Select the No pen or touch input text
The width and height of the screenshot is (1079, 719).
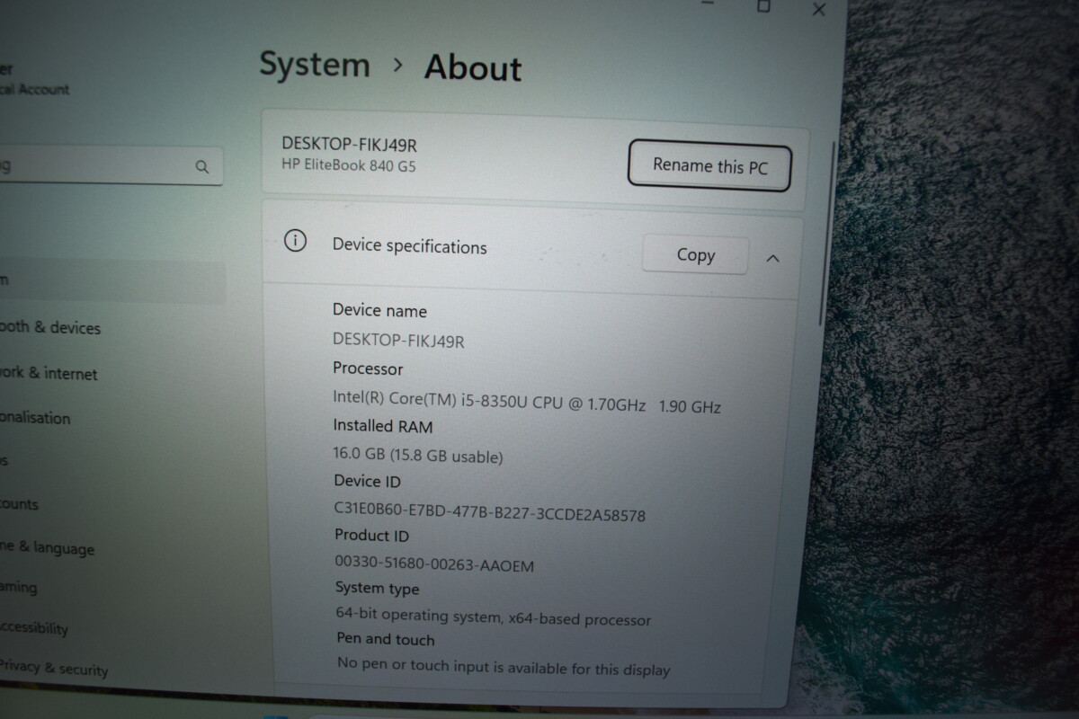504,666
